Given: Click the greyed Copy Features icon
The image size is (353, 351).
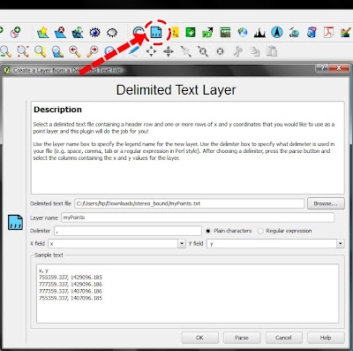Looking at the screenshot, I should point(255,51).
